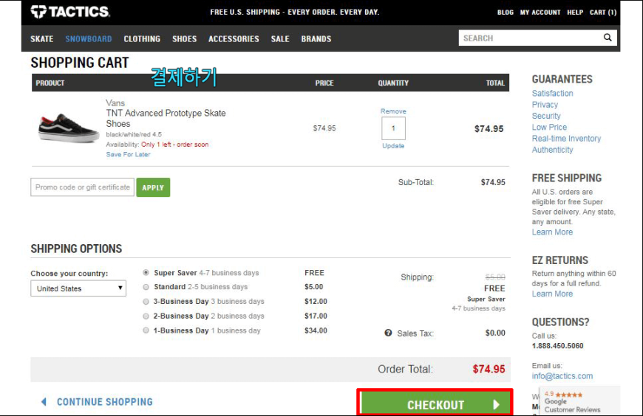Click the info@tactics.com email link
The width and height of the screenshot is (643, 416).
tap(562, 376)
